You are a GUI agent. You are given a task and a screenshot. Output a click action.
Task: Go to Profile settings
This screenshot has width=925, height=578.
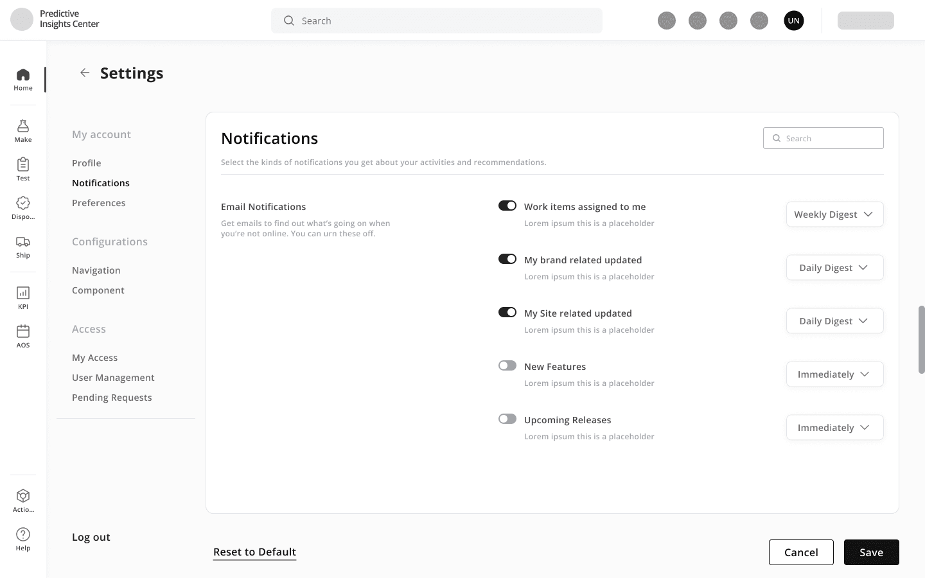[87, 163]
